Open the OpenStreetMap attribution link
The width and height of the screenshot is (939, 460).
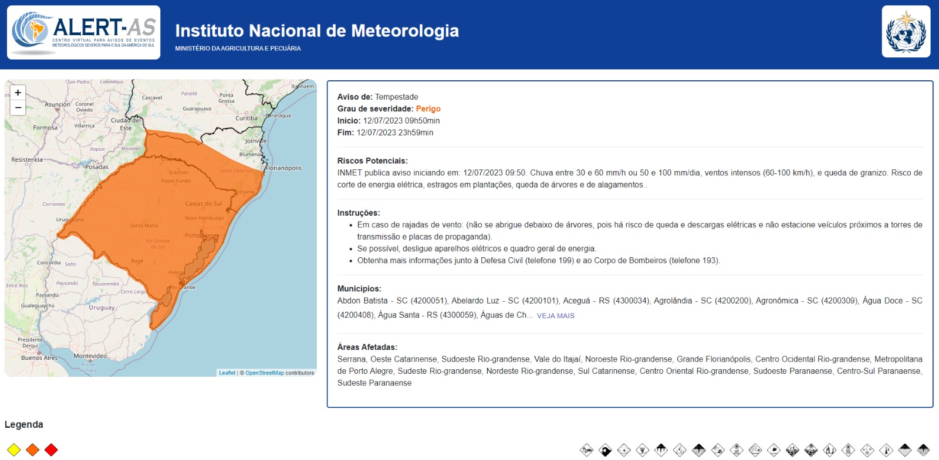(264, 373)
